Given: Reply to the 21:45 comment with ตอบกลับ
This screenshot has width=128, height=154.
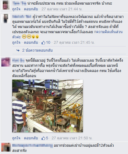Looking at the screenshot, I should point(31,43).
